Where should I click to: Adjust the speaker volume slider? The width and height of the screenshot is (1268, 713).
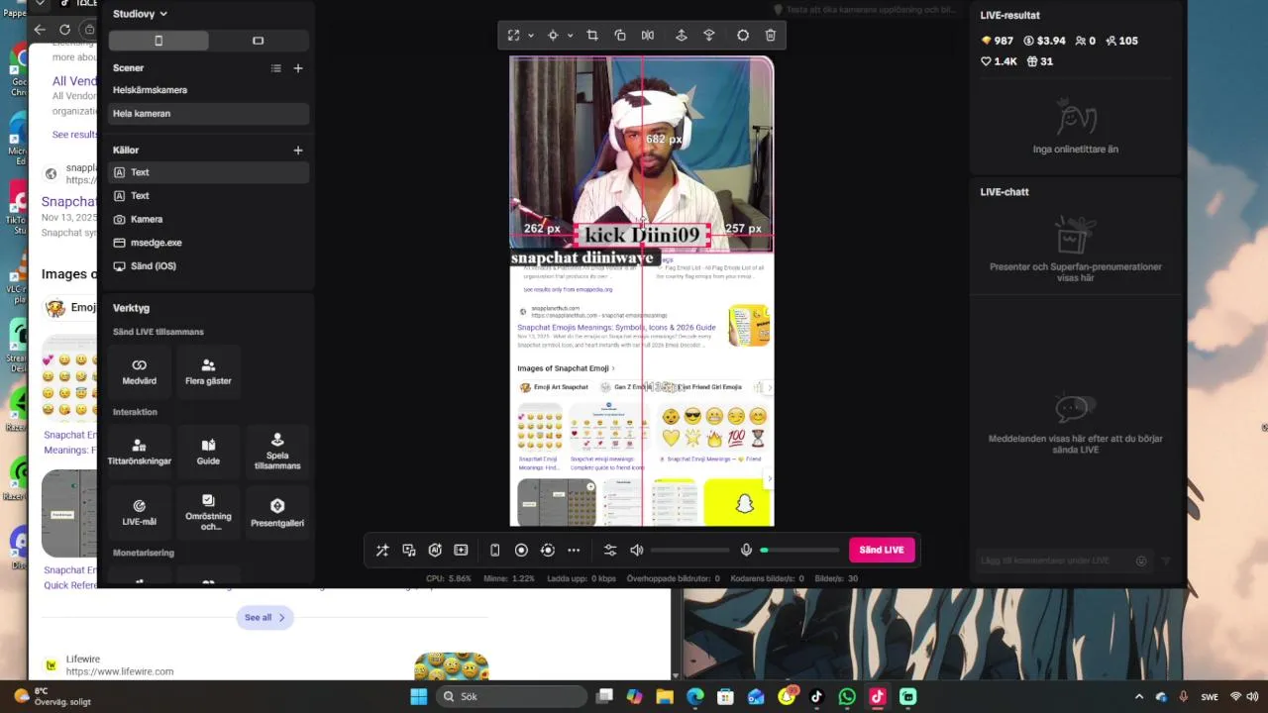[689, 551]
